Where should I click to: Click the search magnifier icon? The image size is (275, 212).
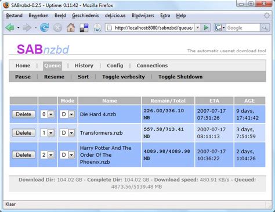(265, 28)
